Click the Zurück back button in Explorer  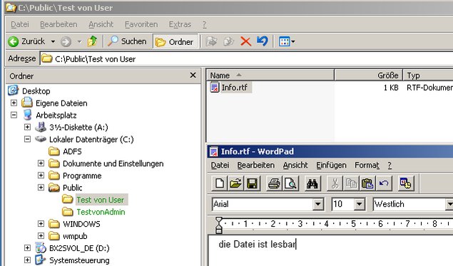click(x=26, y=41)
